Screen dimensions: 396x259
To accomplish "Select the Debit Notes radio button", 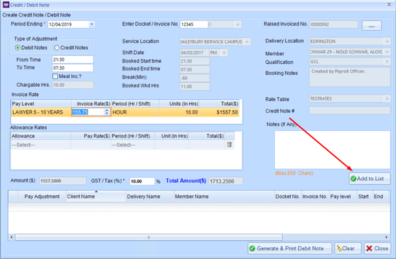I will [x=17, y=48].
